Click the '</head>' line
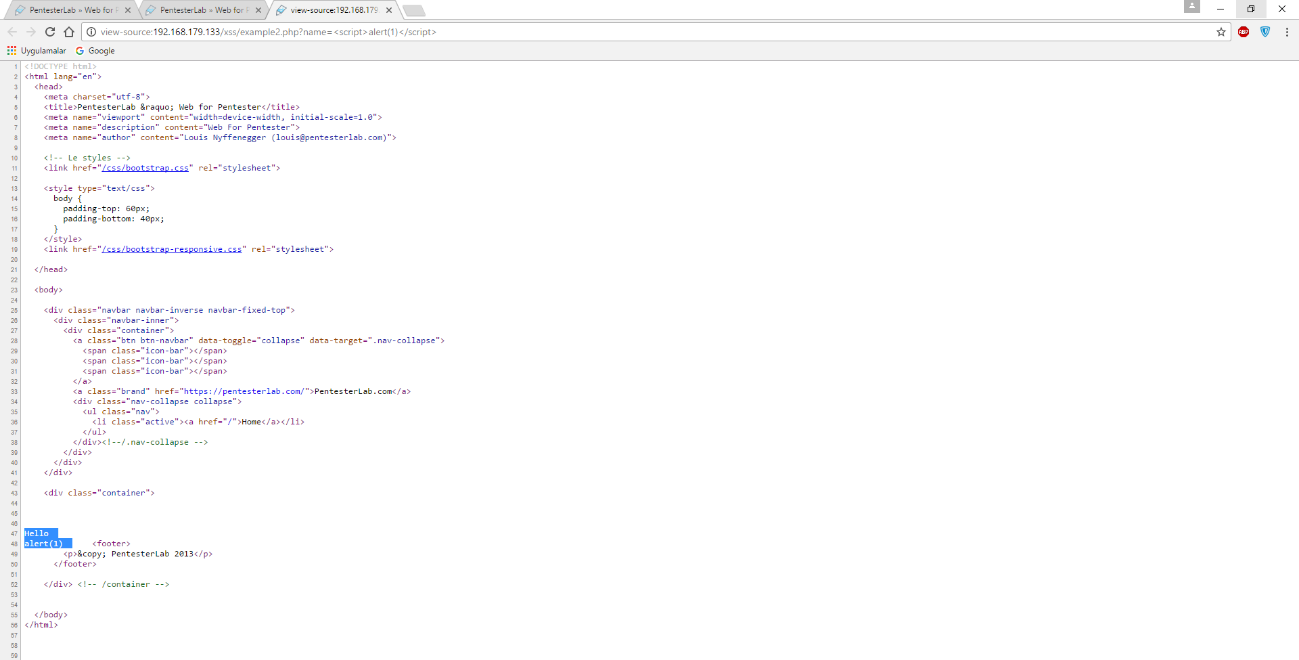Image resolution: width=1299 pixels, height=660 pixels. [x=51, y=269]
